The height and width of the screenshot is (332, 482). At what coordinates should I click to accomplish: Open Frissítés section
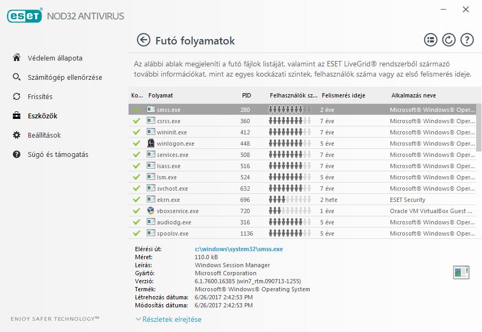(x=40, y=96)
